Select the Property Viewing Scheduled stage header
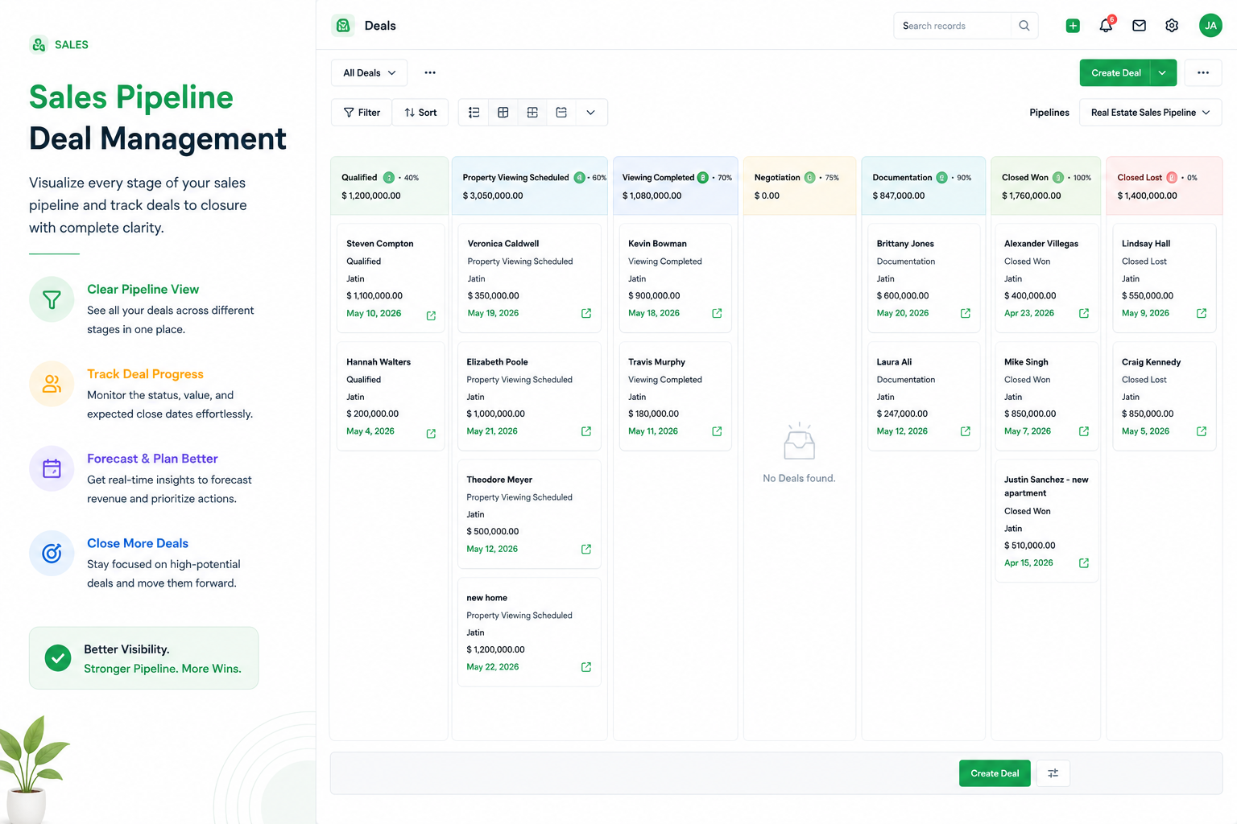The image size is (1237, 824). 530,186
